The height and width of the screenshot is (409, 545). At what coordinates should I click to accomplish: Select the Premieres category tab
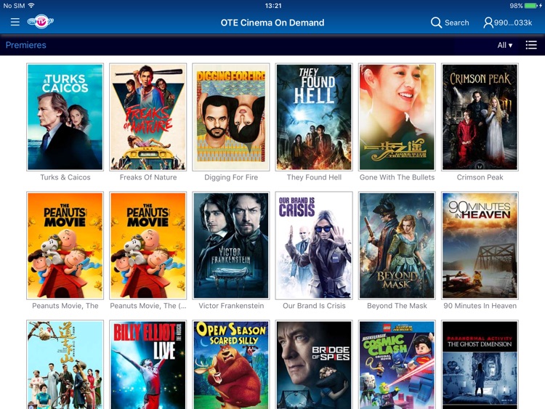(25, 45)
